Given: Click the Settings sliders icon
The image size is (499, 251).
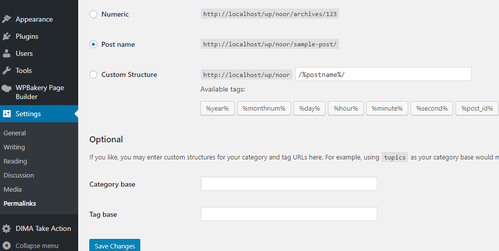Looking at the screenshot, I should [7, 114].
